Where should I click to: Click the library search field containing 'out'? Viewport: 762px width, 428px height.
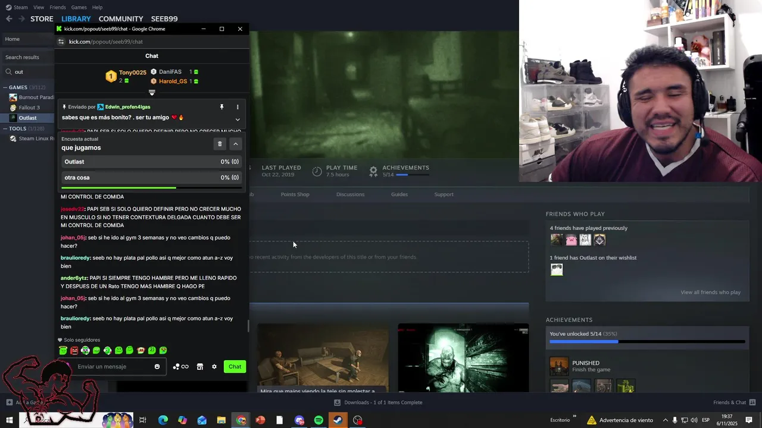31,72
